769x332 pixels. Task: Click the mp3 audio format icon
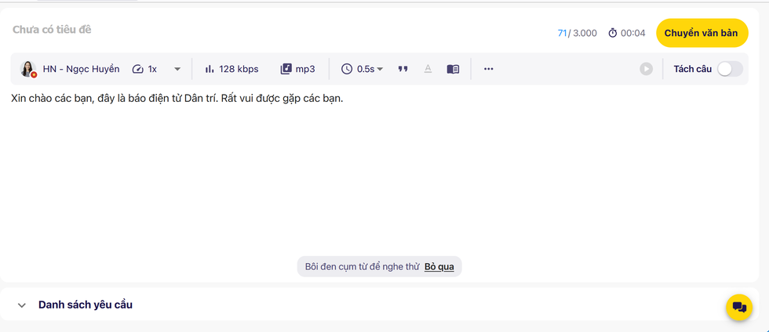point(286,69)
